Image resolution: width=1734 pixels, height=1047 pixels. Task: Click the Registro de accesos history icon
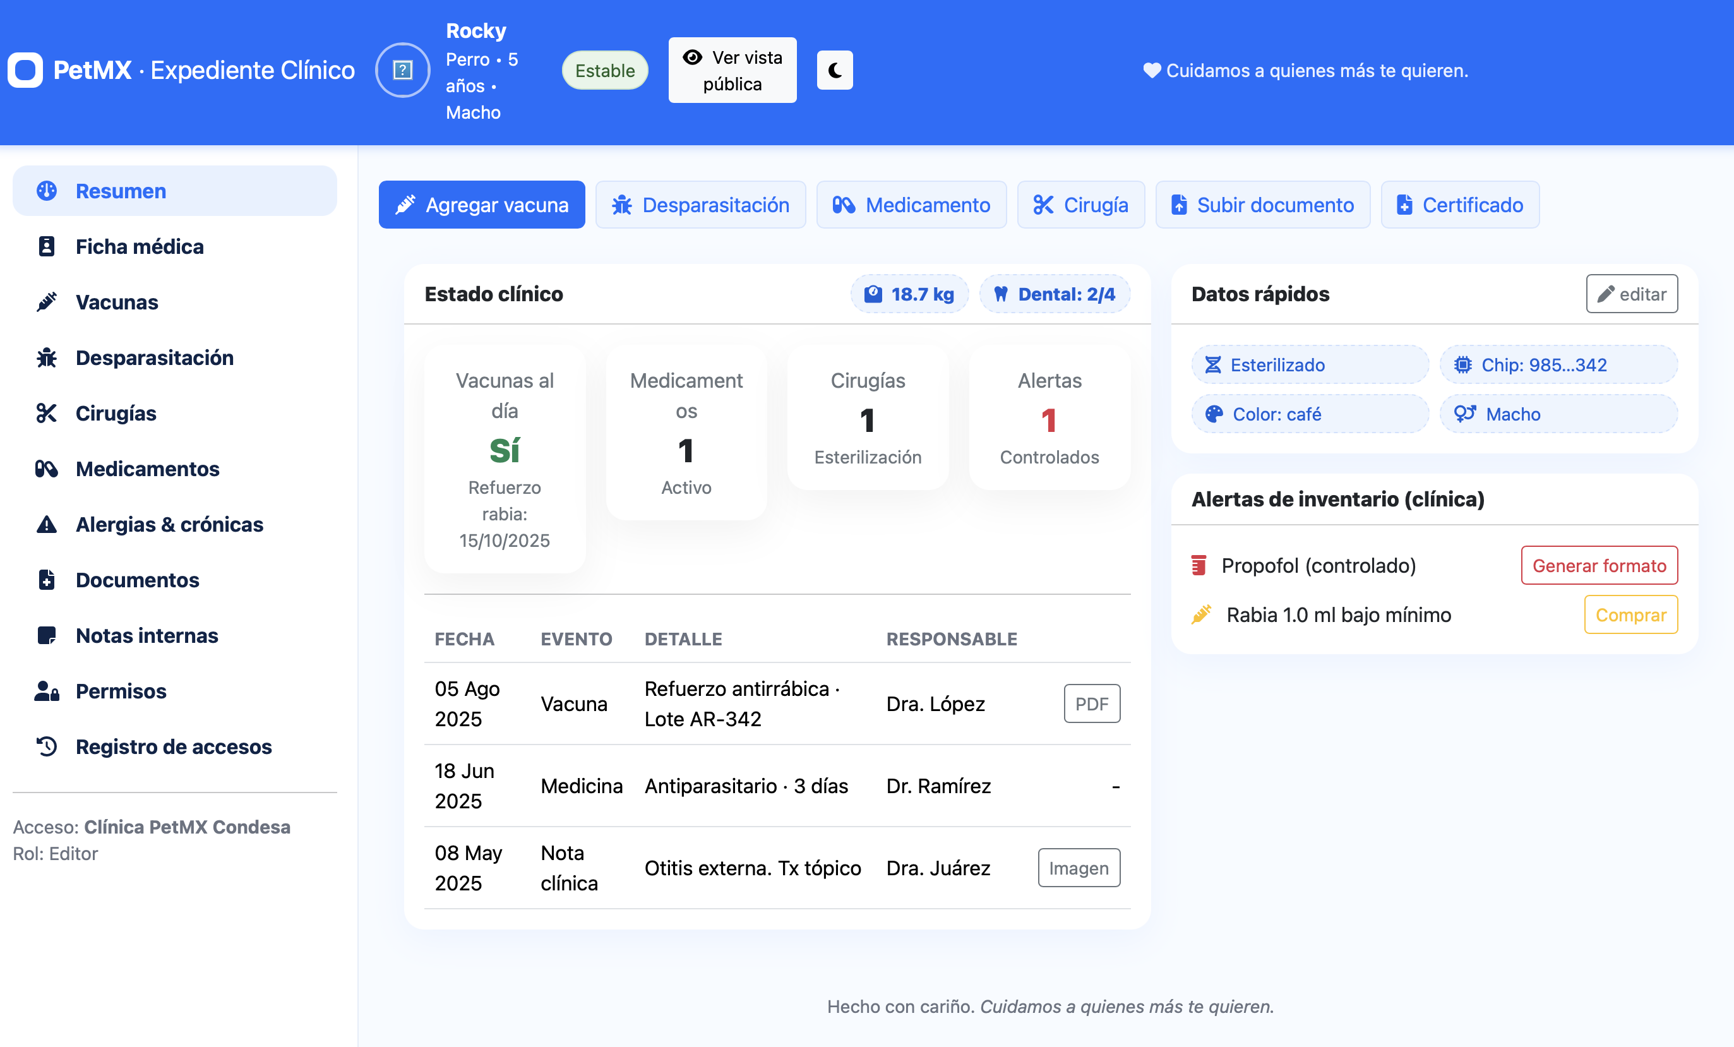tap(47, 746)
